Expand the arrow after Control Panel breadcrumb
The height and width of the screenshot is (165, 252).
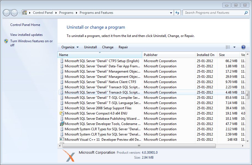click(56, 13)
